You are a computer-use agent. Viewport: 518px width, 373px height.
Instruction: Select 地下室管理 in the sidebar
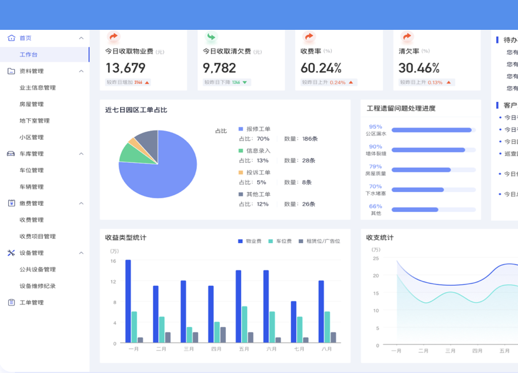tap(34, 121)
